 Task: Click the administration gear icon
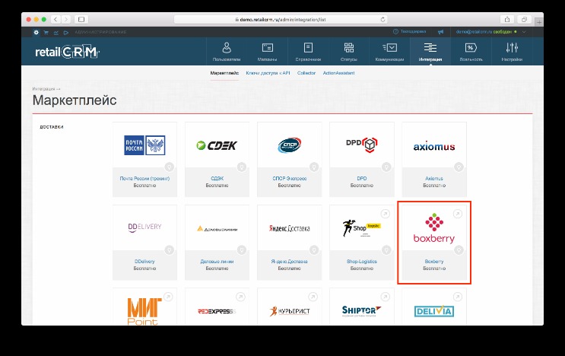pyautogui.click(x=36, y=32)
